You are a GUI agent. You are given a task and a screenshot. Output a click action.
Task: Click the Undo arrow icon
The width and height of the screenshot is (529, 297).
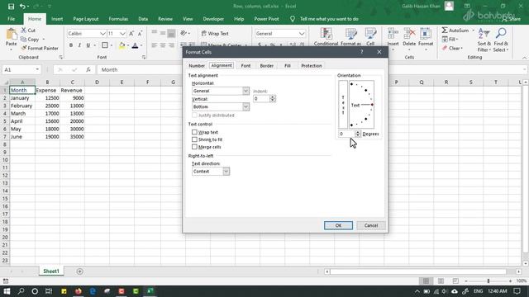(22, 7)
